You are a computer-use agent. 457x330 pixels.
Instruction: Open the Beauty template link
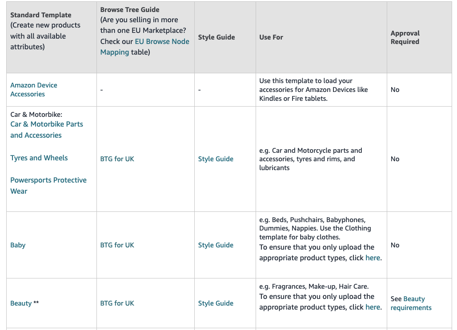pos(21,303)
